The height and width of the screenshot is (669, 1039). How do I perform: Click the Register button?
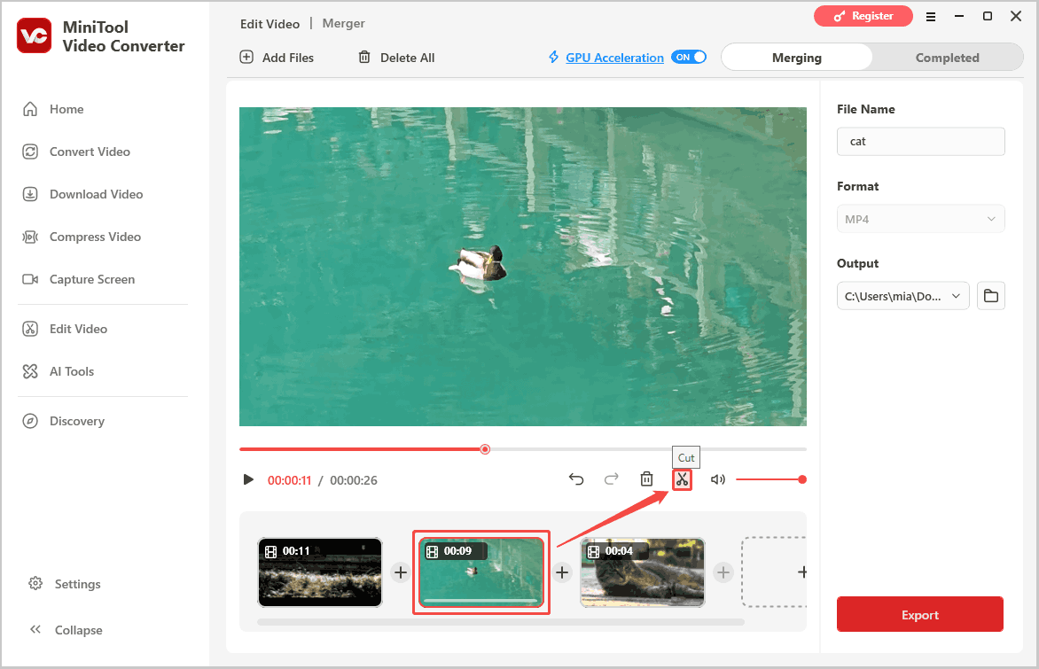coord(863,16)
